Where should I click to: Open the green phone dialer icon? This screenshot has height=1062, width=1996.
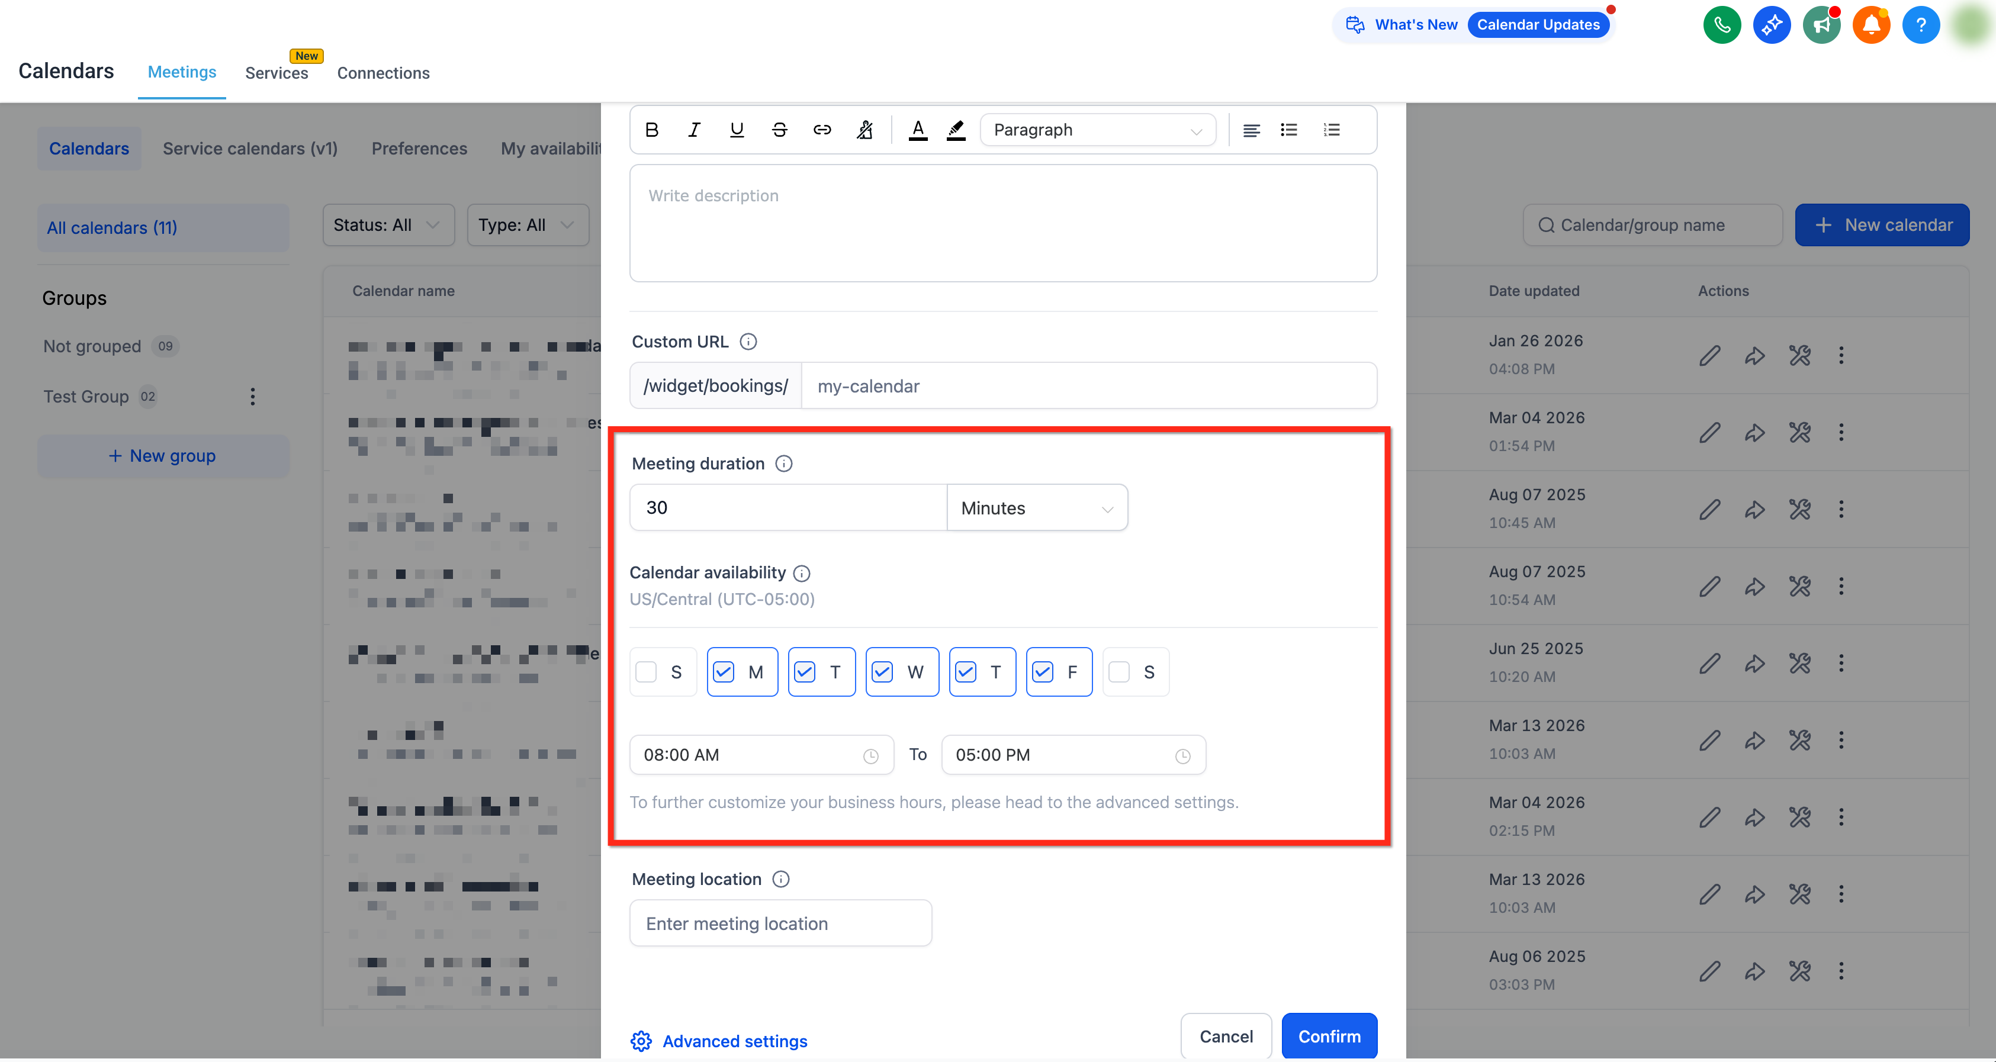click(1722, 25)
